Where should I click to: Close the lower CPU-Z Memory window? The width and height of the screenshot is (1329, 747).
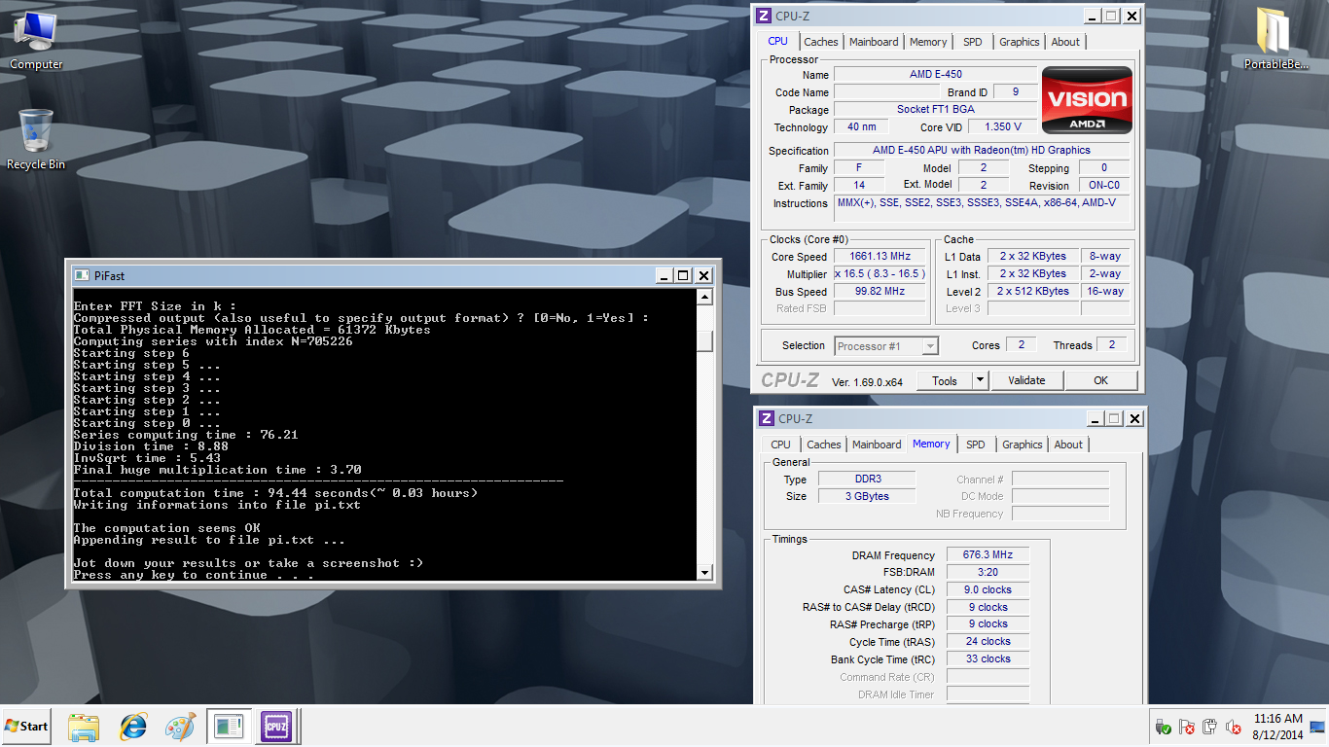click(x=1134, y=418)
